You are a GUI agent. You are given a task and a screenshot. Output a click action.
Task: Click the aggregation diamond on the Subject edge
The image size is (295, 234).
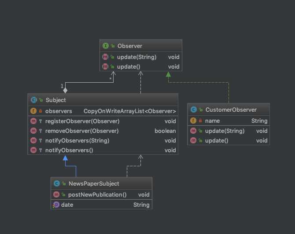[65, 91]
